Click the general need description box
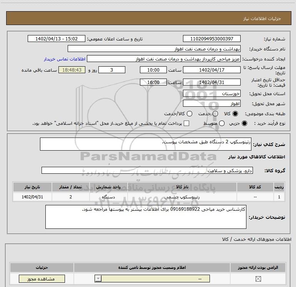Screen dimensions: 296x287 146,144
